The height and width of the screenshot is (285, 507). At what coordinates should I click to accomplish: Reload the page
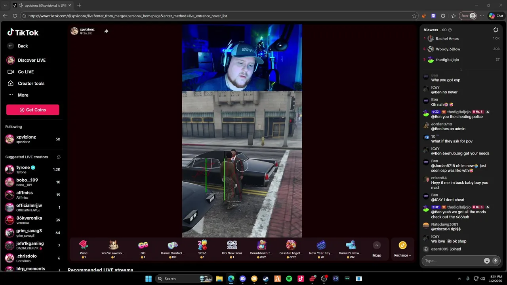[x=15, y=16]
